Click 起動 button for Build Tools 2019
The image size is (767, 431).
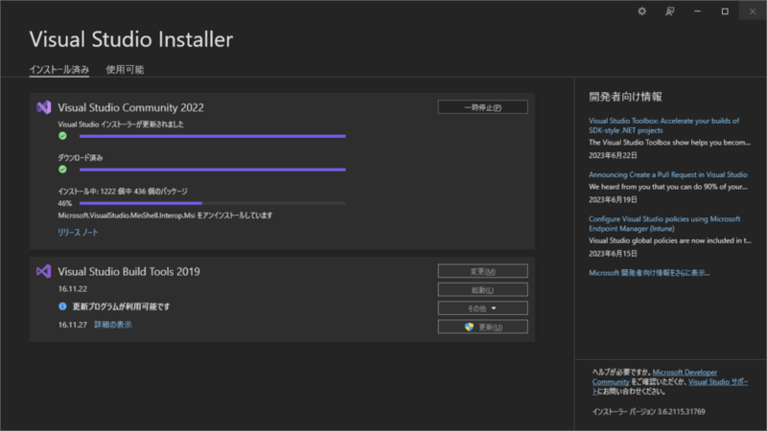483,290
